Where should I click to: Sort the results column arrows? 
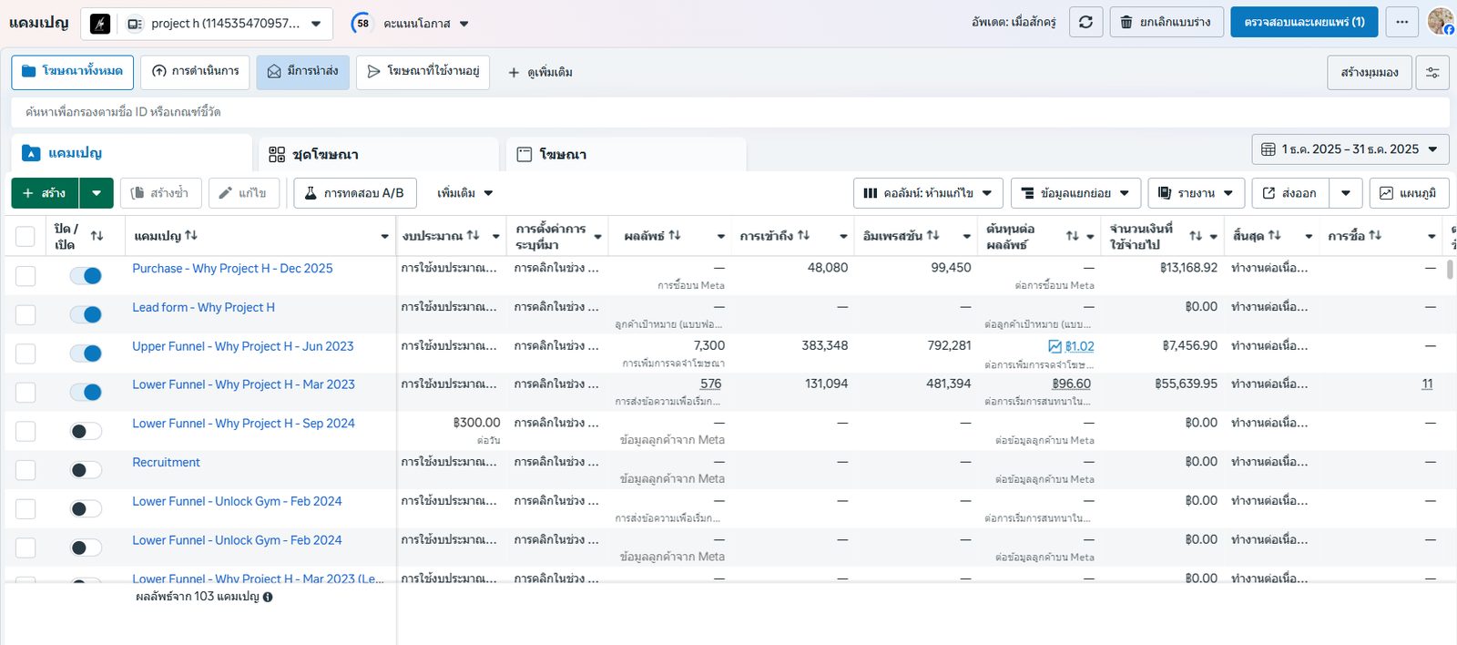(674, 235)
